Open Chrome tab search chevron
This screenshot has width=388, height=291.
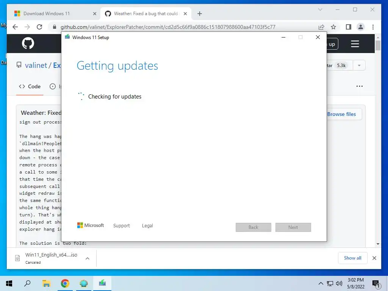coord(320,9)
